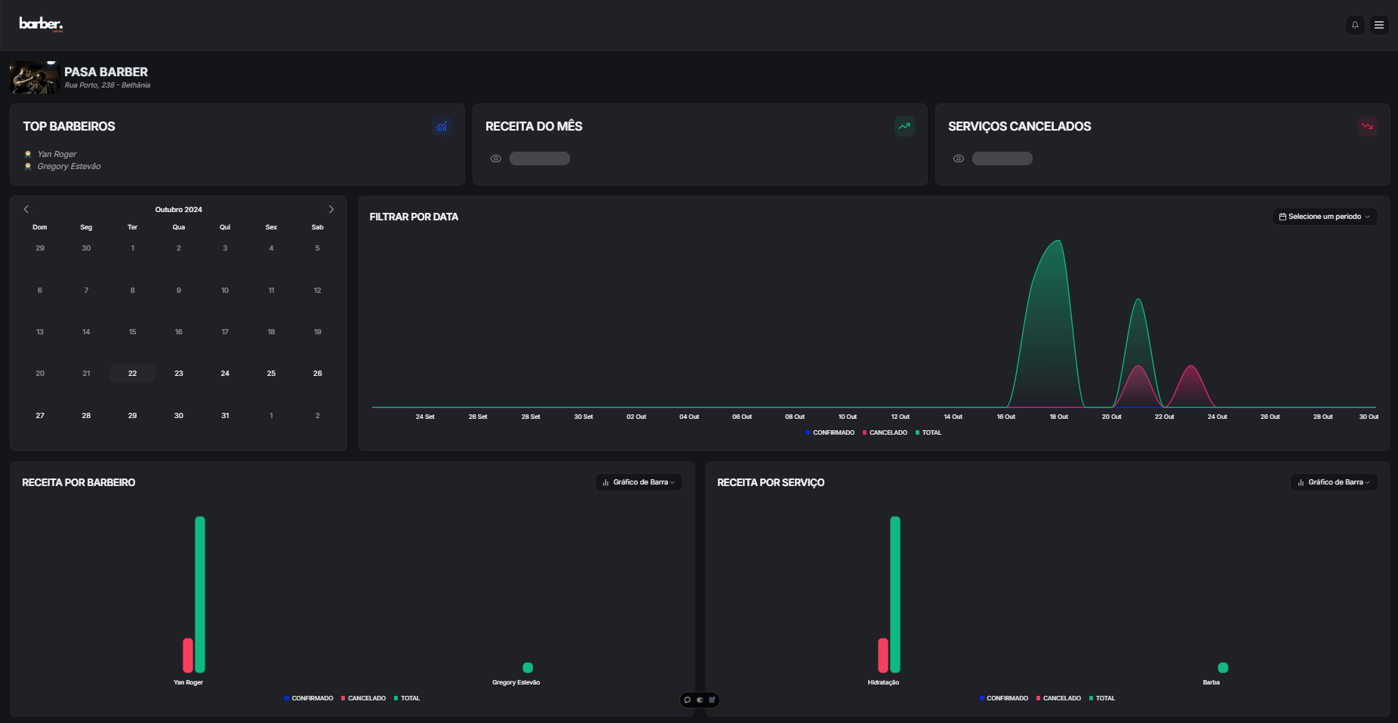1398x723 pixels.
Task: Choose October 25 on the calendar
Action: pos(271,374)
